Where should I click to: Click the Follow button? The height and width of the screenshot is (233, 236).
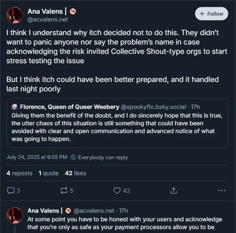point(211,14)
